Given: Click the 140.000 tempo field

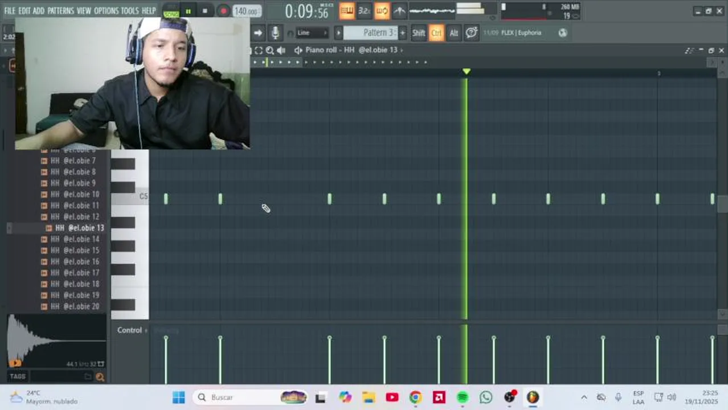Looking at the screenshot, I should click(x=247, y=11).
